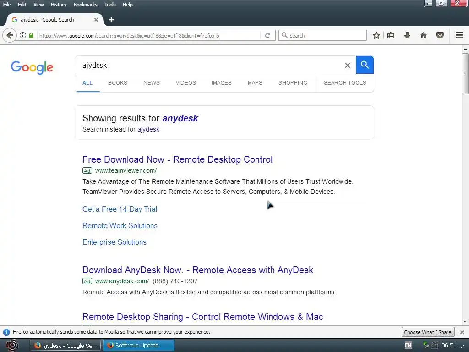Viewport: 469px width, 352px height.
Task: Click the taskbar clock showing 06:51
Action: click(x=453, y=346)
